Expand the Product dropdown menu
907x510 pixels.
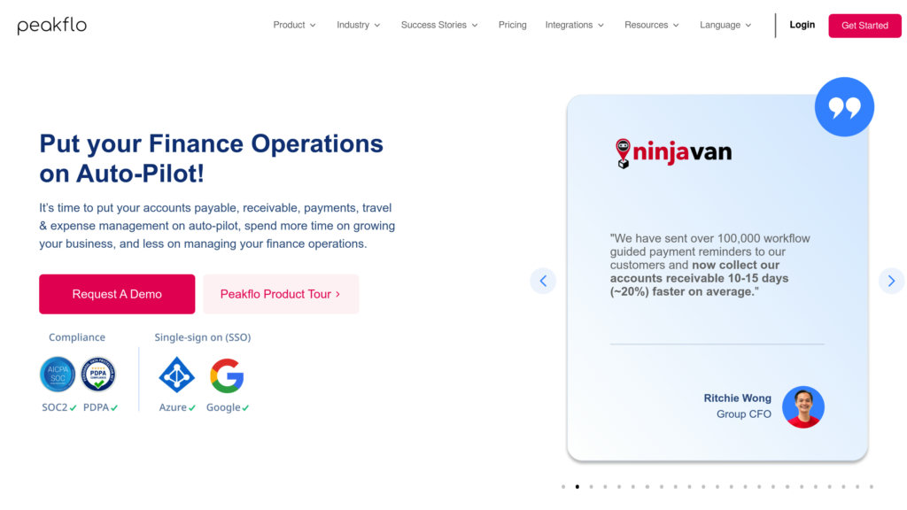[294, 25]
